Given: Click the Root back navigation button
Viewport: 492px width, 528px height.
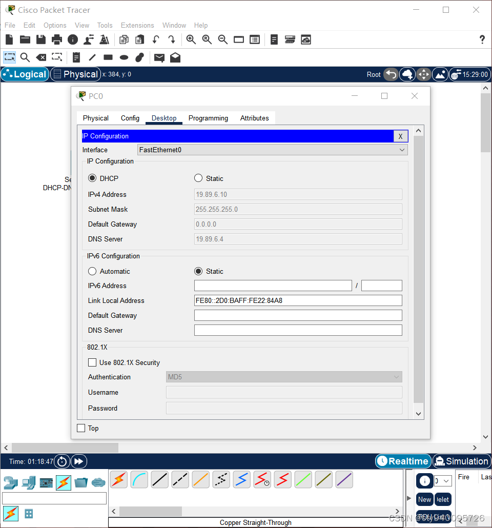Looking at the screenshot, I should point(391,74).
